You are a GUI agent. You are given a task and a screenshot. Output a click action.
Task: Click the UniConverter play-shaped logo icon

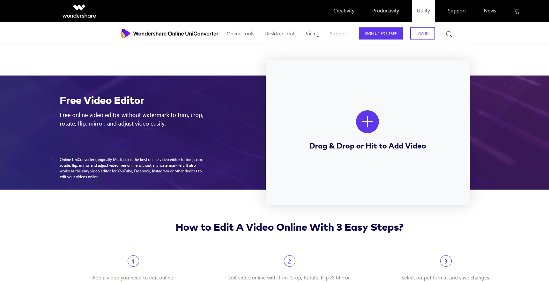click(125, 33)
